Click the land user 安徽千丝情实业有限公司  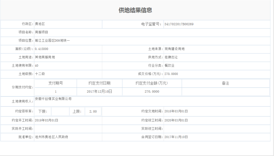click(x=53, y=99)
